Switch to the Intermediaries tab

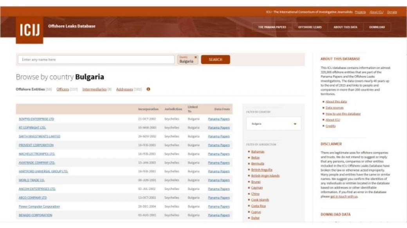point(94,89)
